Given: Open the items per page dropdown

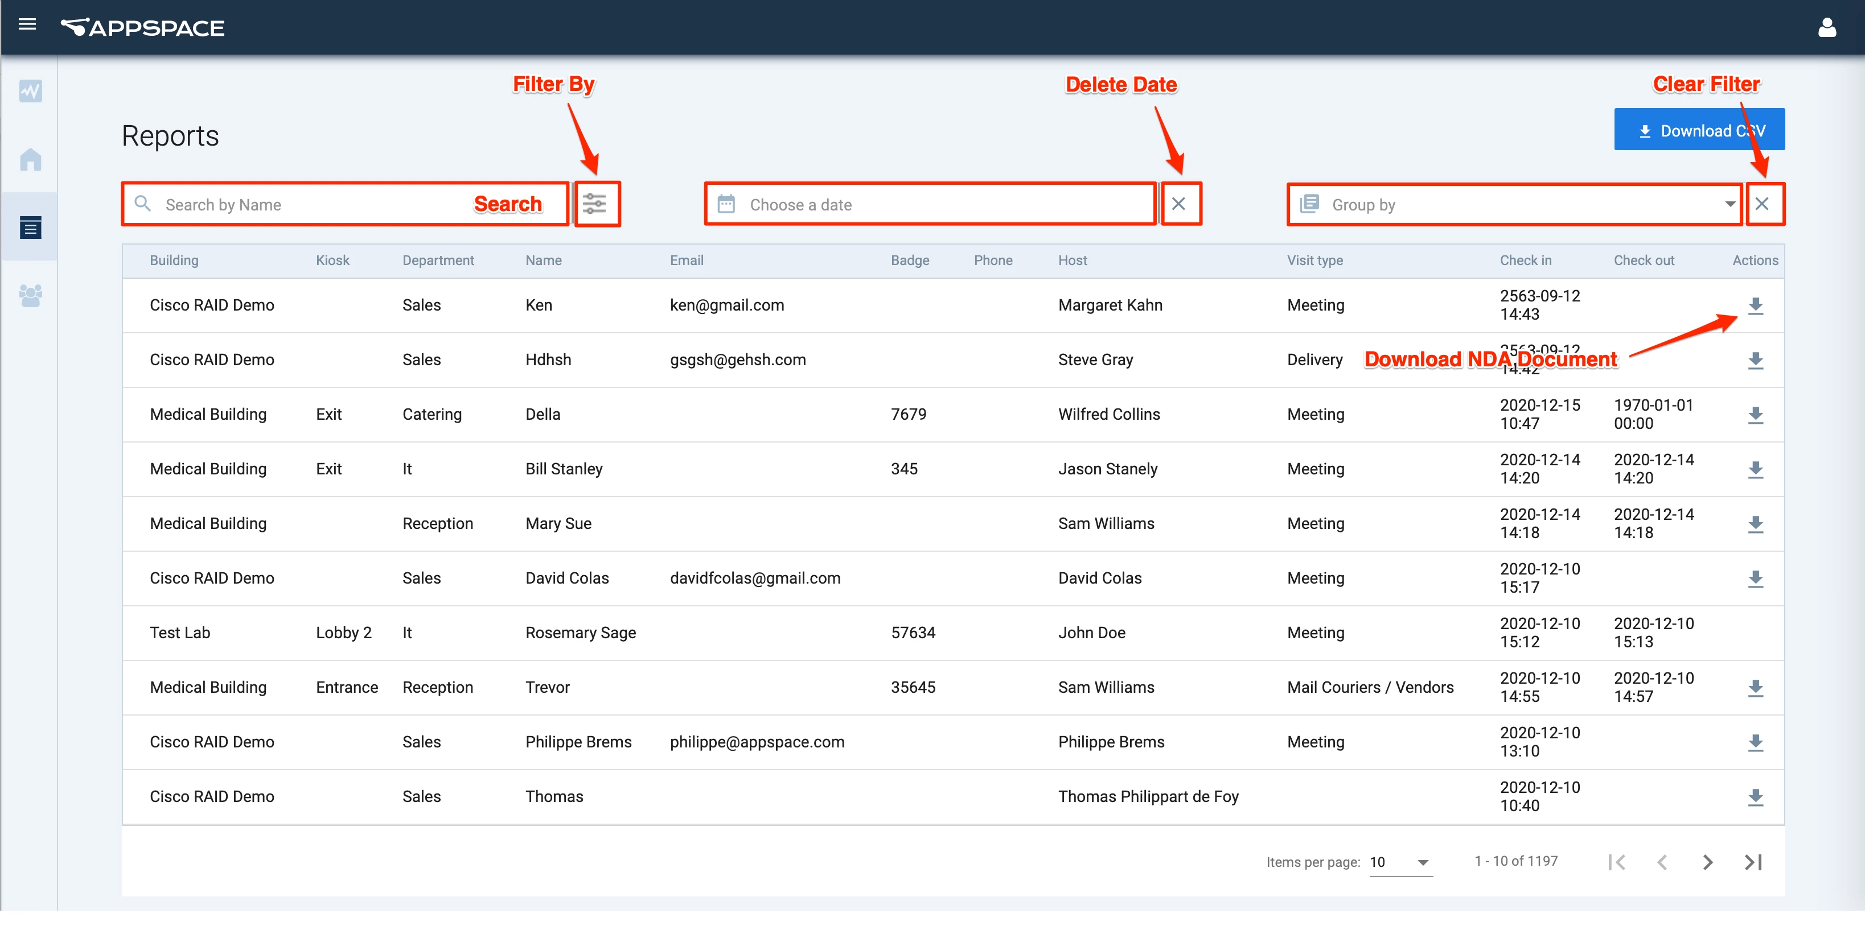Looking at the screenshot, I should pyautogui.click(x=1400, y=862).
